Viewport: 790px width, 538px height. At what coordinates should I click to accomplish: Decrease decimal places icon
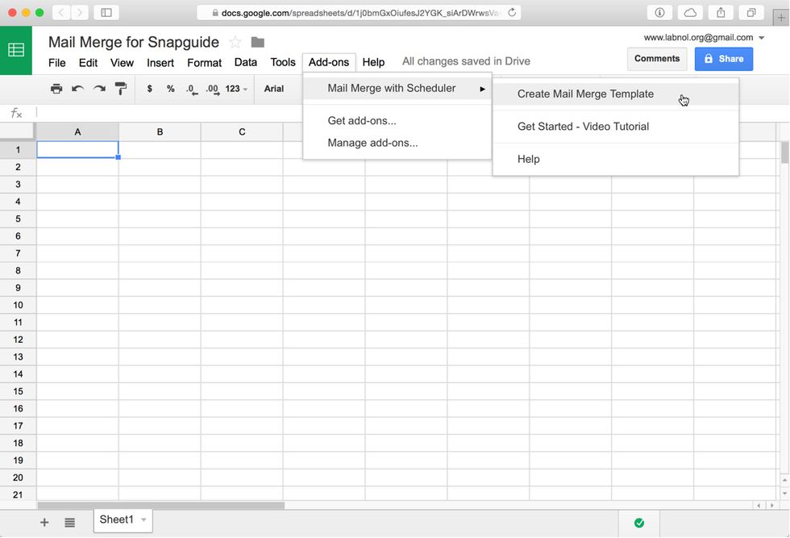pyautogui.click(x=191, y=89)
